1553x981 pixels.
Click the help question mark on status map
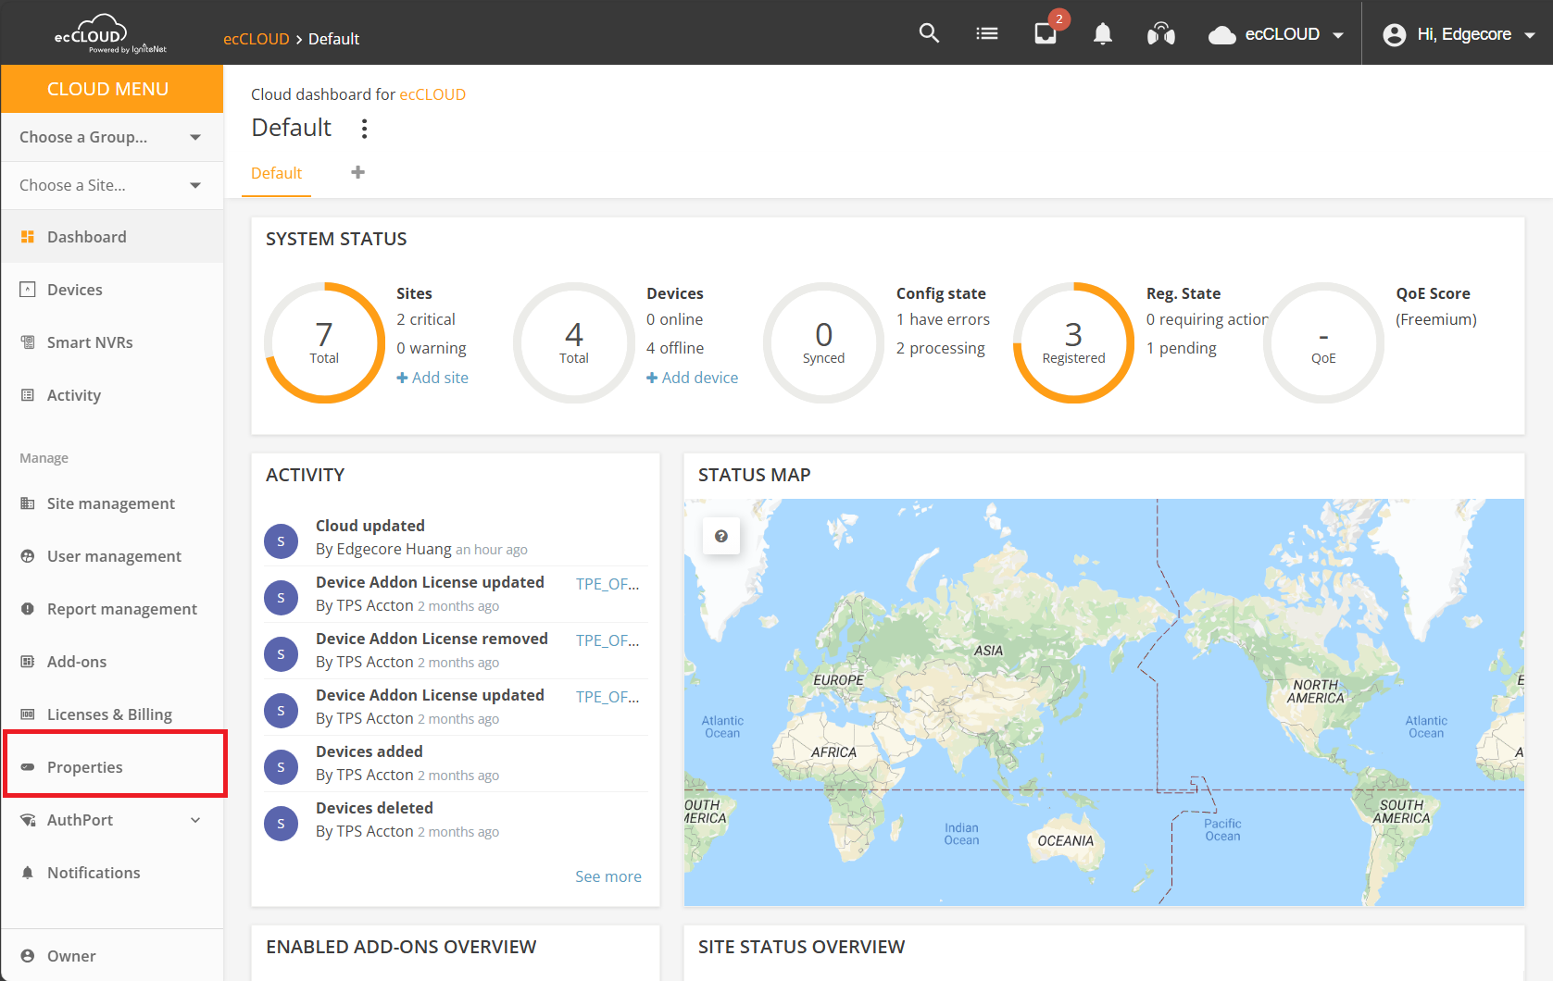721,536
